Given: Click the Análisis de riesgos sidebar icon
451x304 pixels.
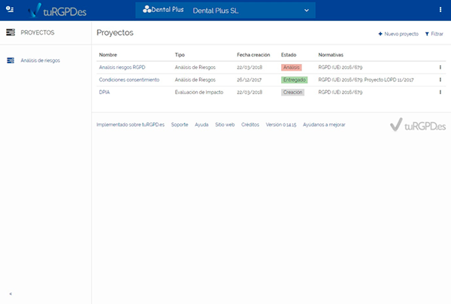Looking at the screenshot, I should click(x=11, y=60).
